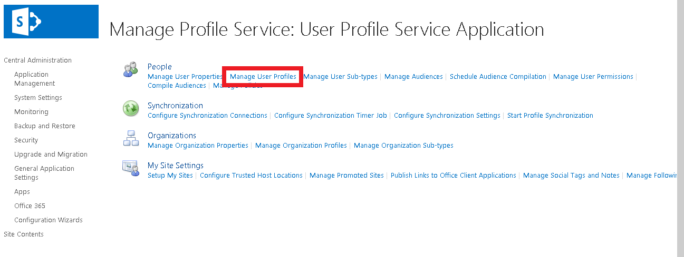This screenshot has height=257, width=684.
Task: Open Schedule Audience Compilation link
Action: point(497,77)
